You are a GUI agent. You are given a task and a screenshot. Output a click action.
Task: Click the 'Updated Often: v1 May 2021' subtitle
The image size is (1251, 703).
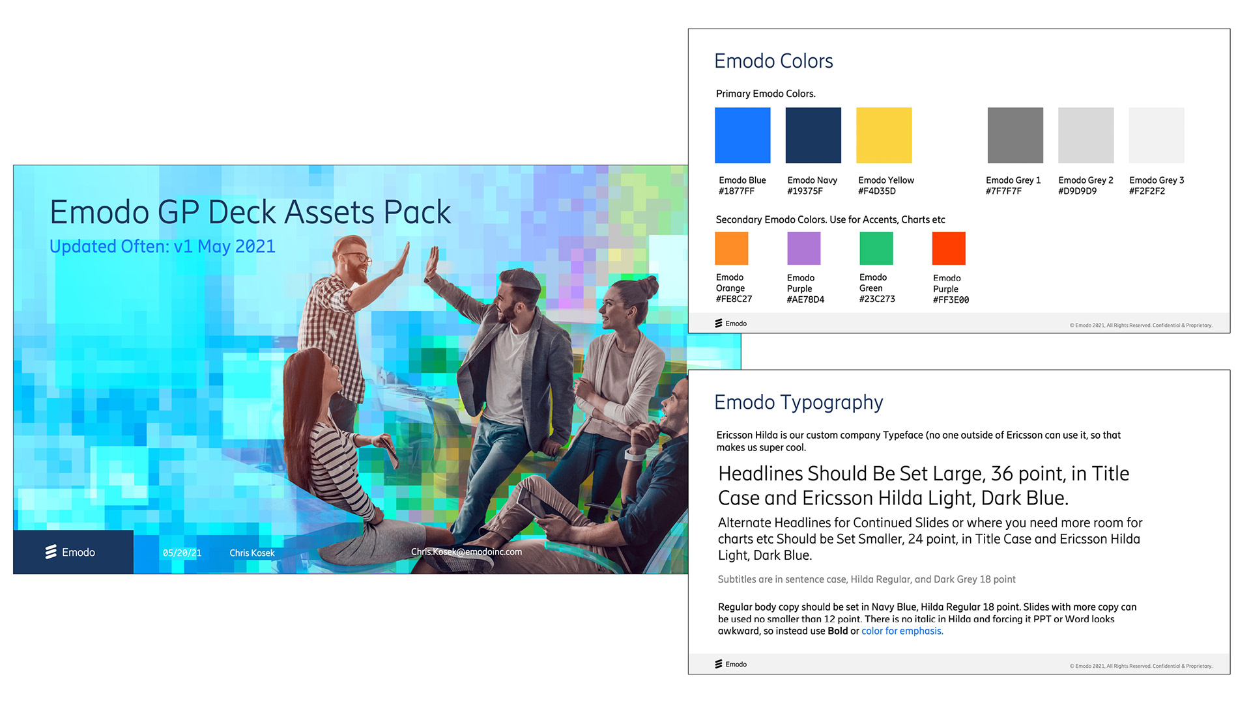(x=162, y=247)
